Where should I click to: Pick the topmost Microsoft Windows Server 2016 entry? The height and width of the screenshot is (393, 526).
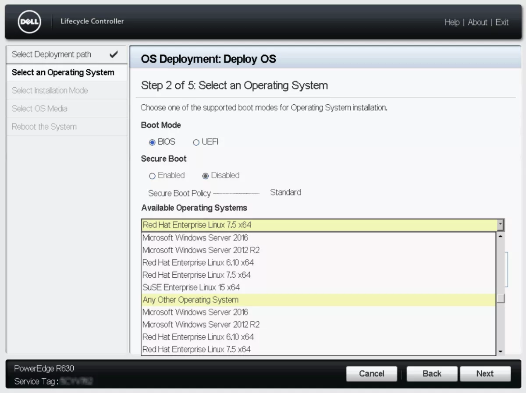click(319, 238)
